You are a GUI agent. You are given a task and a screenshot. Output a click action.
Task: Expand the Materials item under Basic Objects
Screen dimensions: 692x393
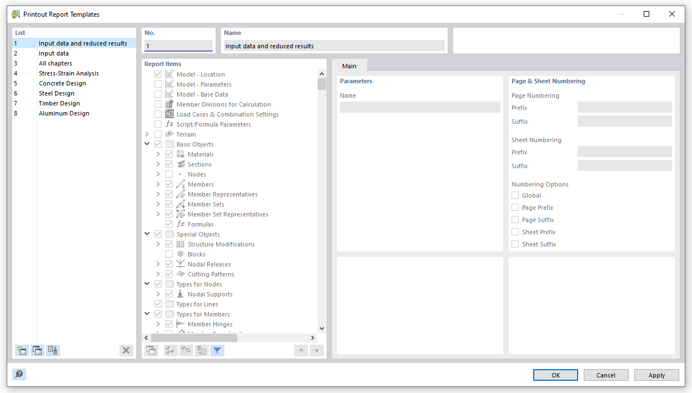coord(158,154)
